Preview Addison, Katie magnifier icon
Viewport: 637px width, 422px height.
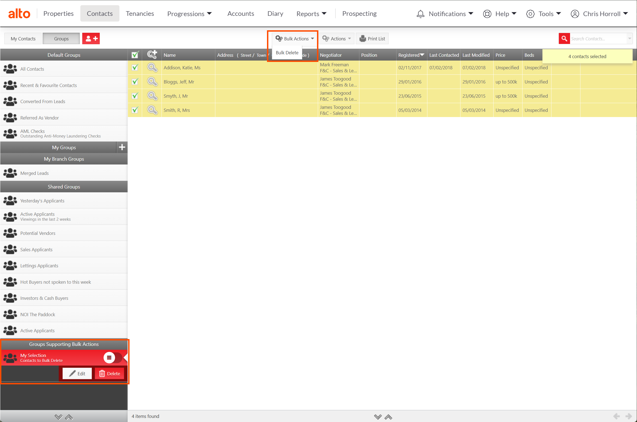click(x=152, y=67)
